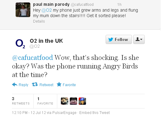Viewport: 161px width, 121px height.
Task: Expand Details under the original tweet
Action: point(39,21)
